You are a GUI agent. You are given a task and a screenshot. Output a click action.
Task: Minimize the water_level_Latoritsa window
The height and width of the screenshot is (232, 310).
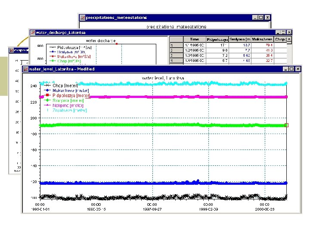(x=285, y=69)
